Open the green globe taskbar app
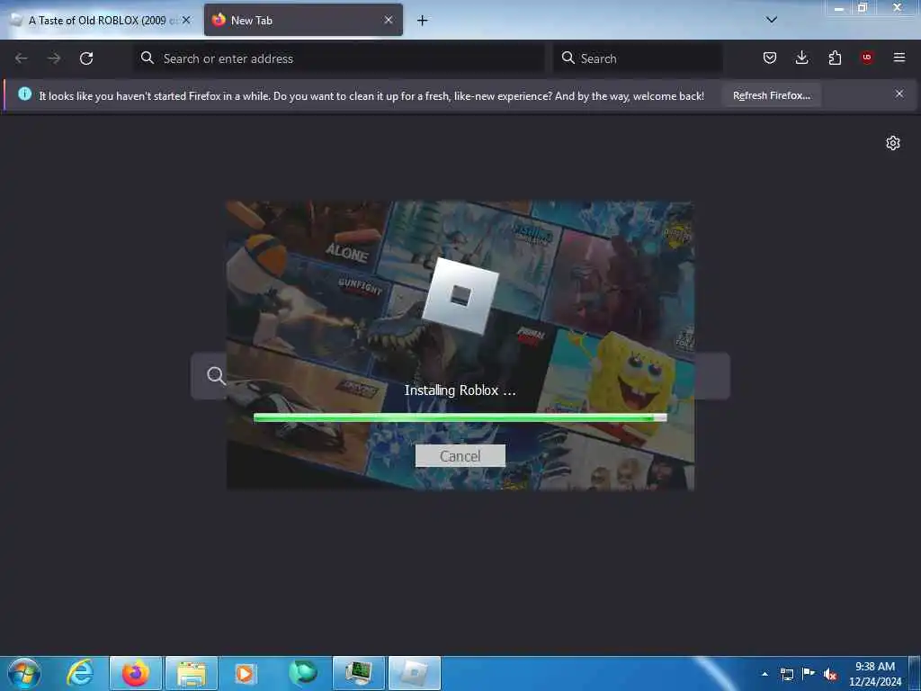Image resolution: width=921 pixels, height=691 pixels. 302,673
